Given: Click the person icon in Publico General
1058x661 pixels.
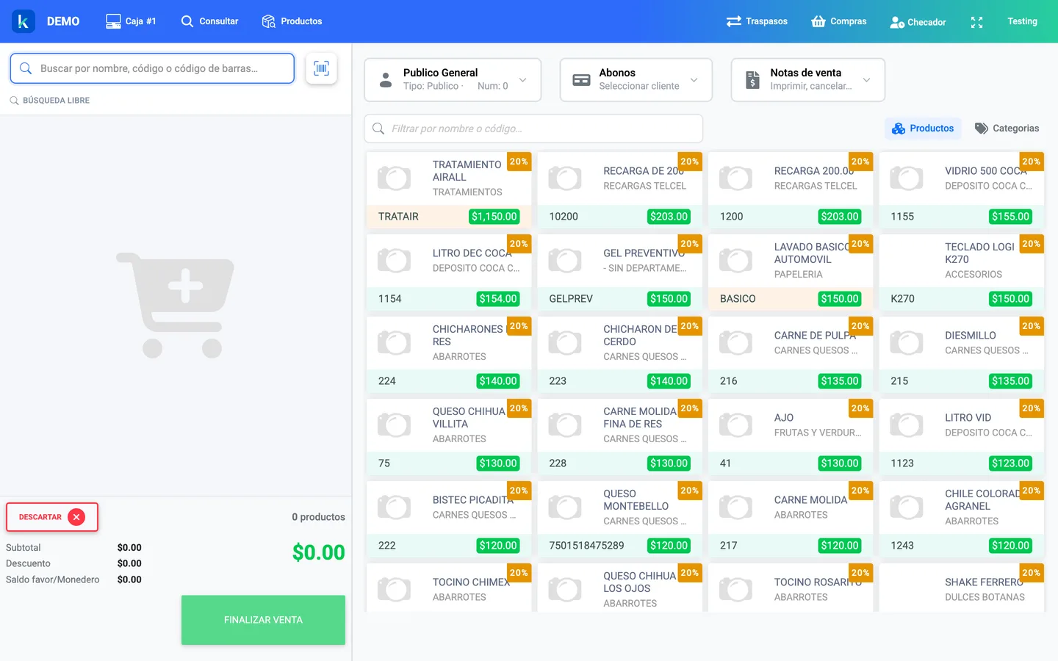Looking at the screenshot, I should (386, 79).
